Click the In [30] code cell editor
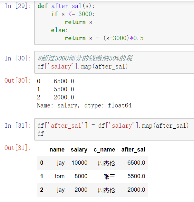This screenshot has width=194, height=202. pos(114,62)
